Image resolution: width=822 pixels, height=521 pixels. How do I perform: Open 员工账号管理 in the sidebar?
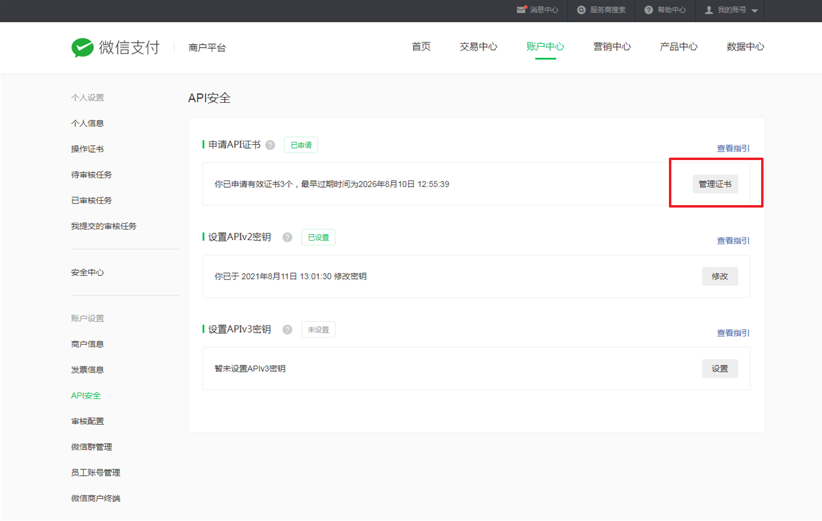click(x=96, y=473)
